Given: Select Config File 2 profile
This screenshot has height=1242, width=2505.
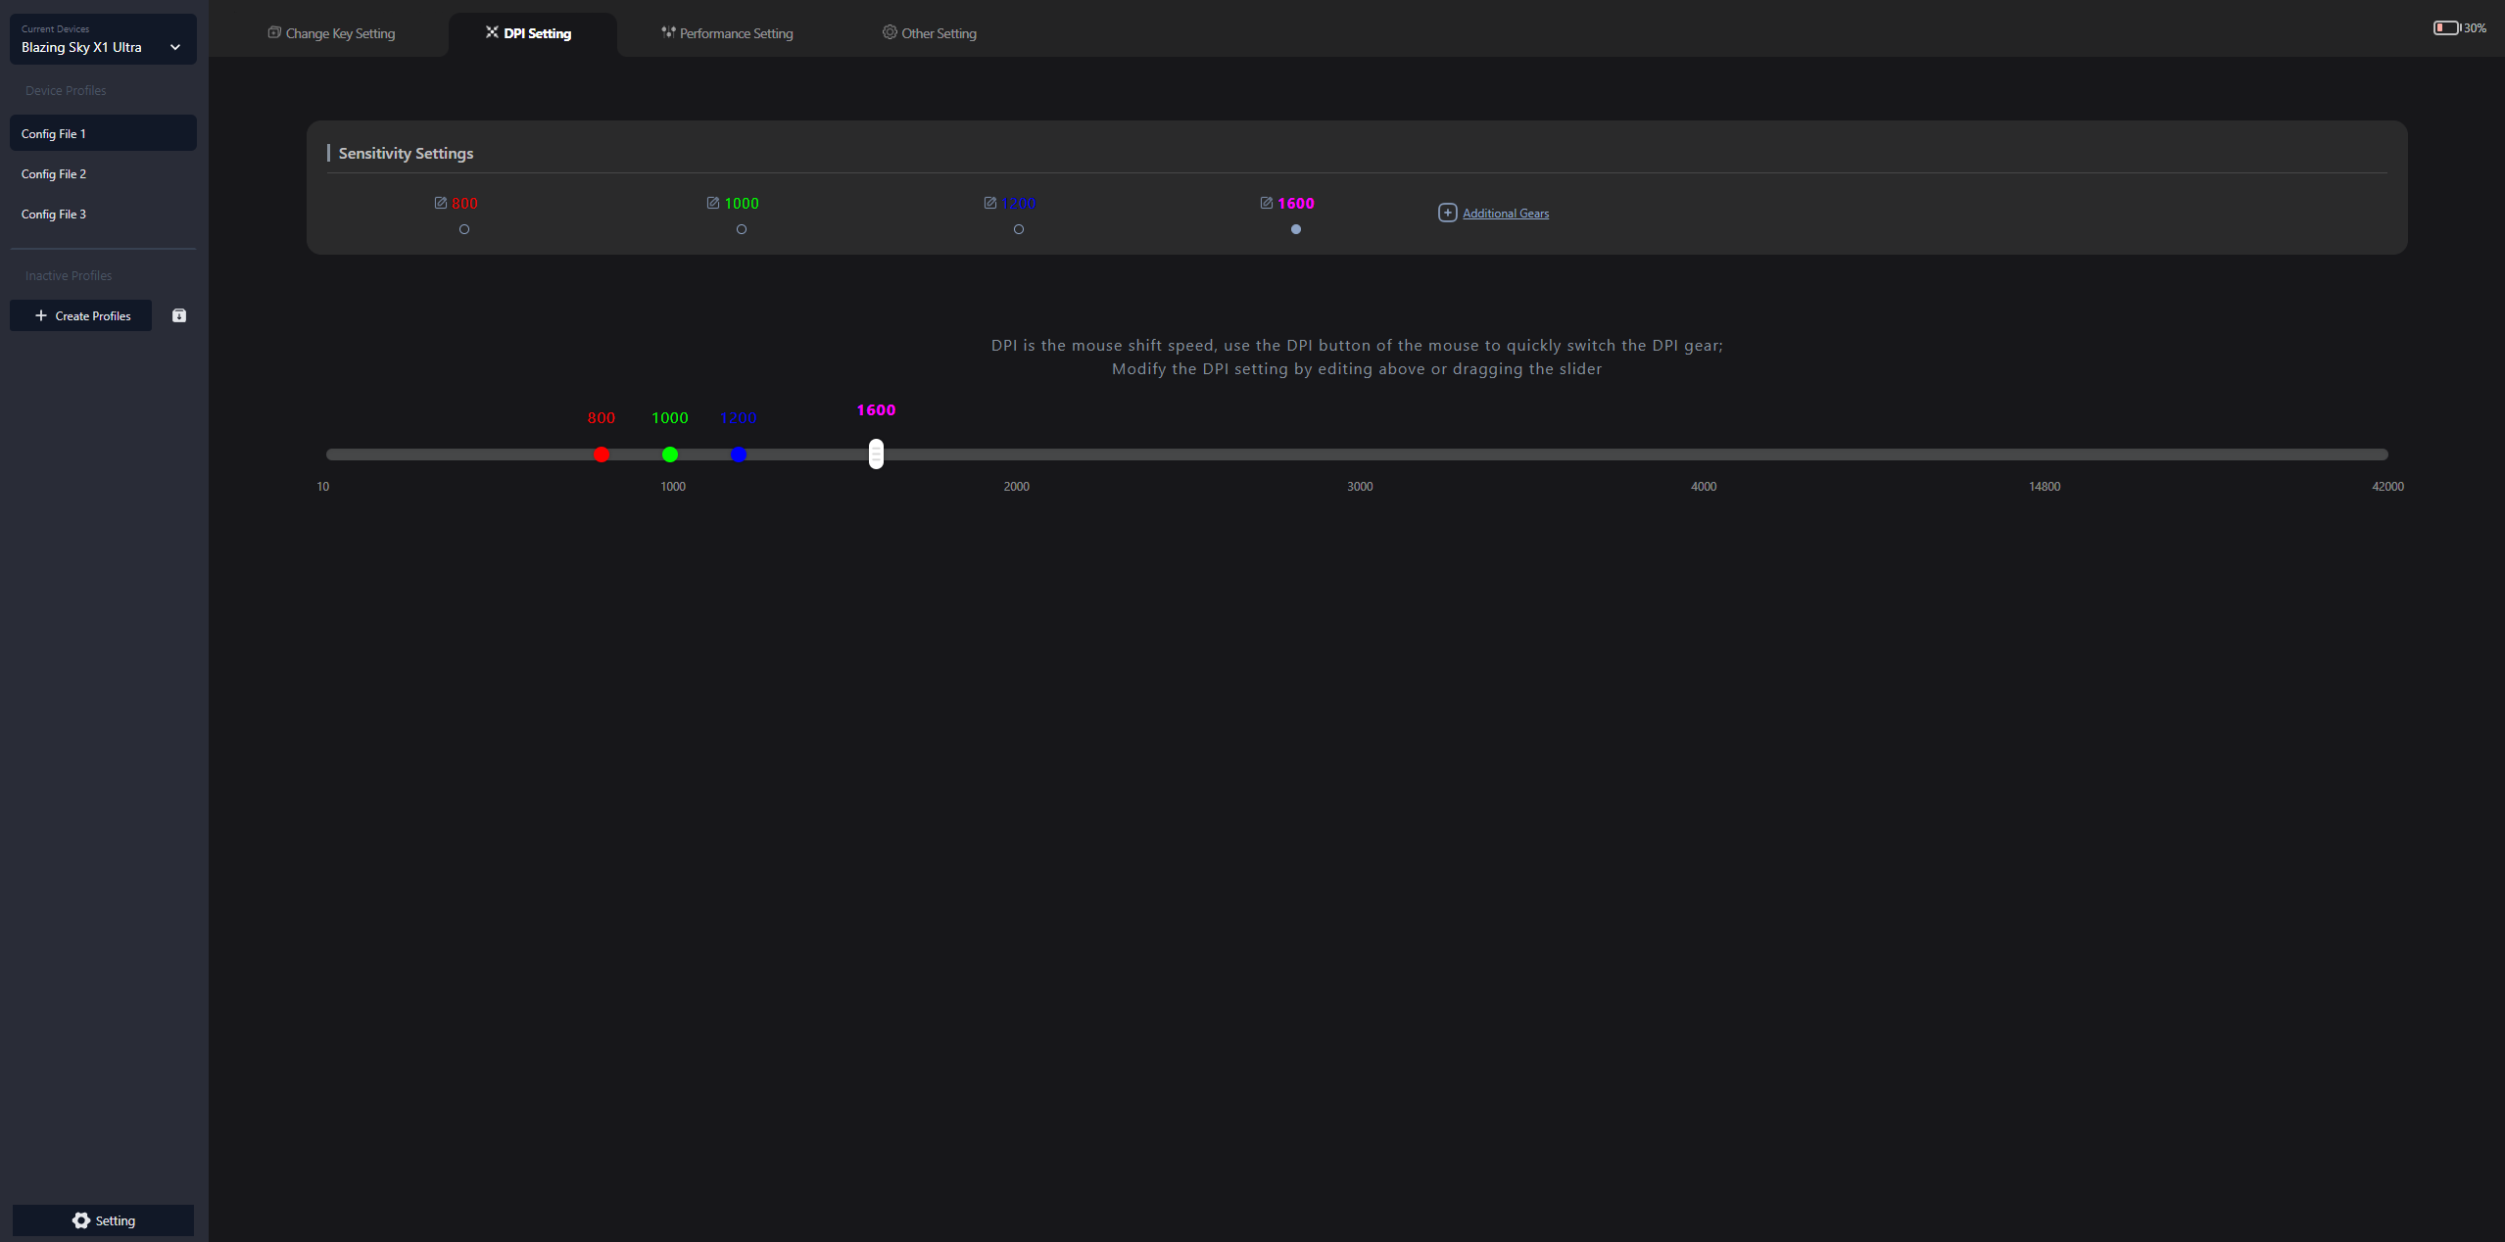Looking at the screenshot, I should [54, 174].
